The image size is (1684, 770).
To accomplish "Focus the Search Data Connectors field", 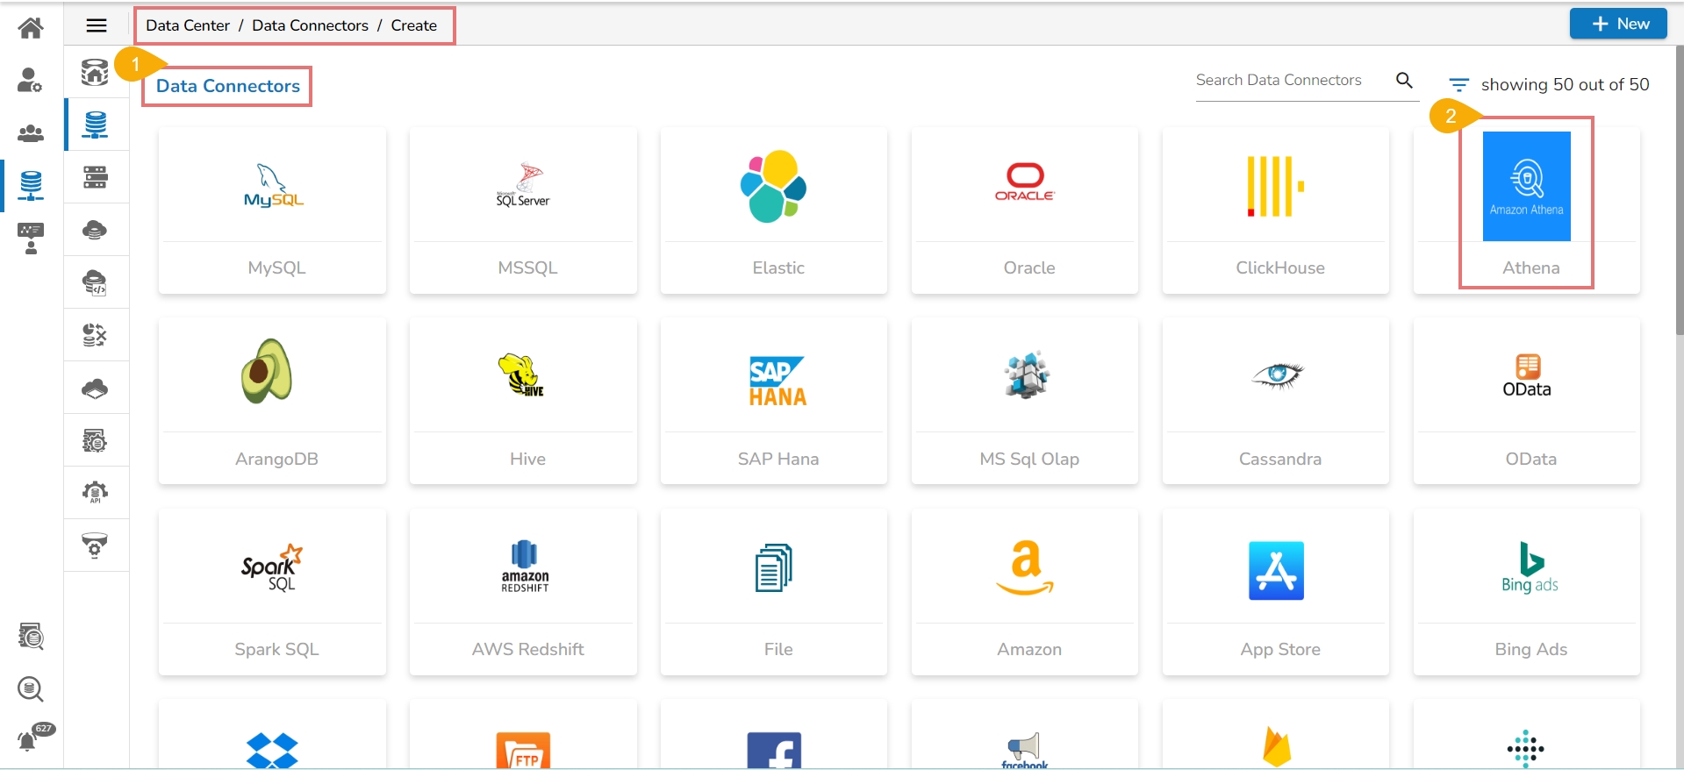I will pos(1293,81).
